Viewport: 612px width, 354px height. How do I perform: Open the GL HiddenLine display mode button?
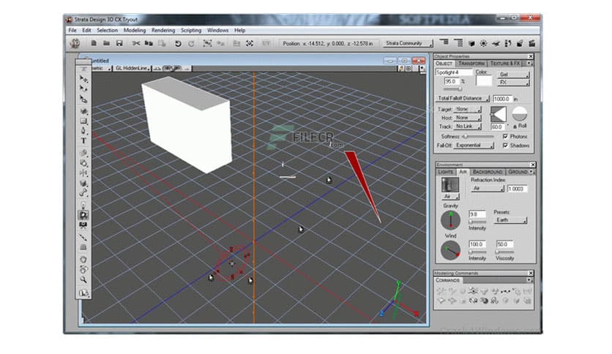[132, 68]
